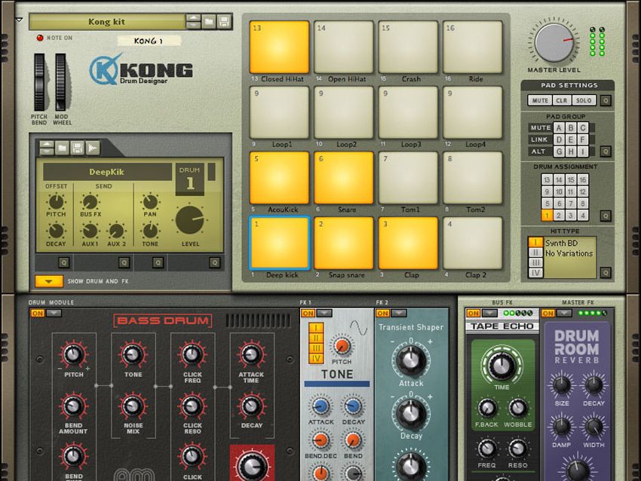Open Pad Settings quick edit Q button

[606, 100]
